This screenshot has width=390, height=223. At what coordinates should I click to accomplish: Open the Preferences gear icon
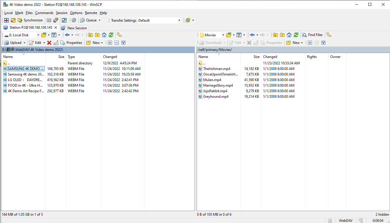tap(74, 20)
